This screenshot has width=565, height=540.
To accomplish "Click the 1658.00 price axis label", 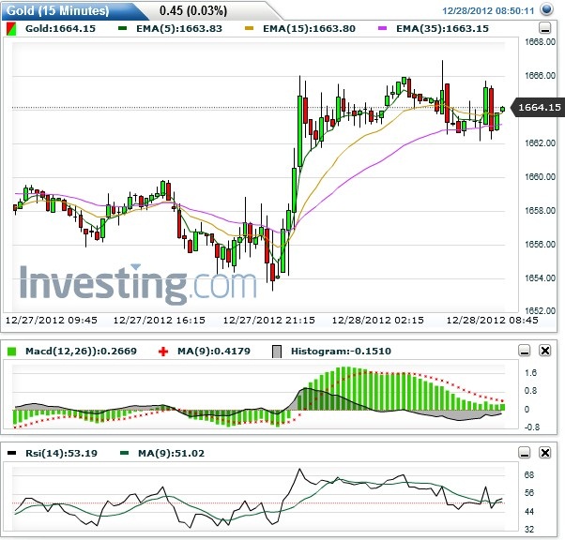I will pos(540,210).
